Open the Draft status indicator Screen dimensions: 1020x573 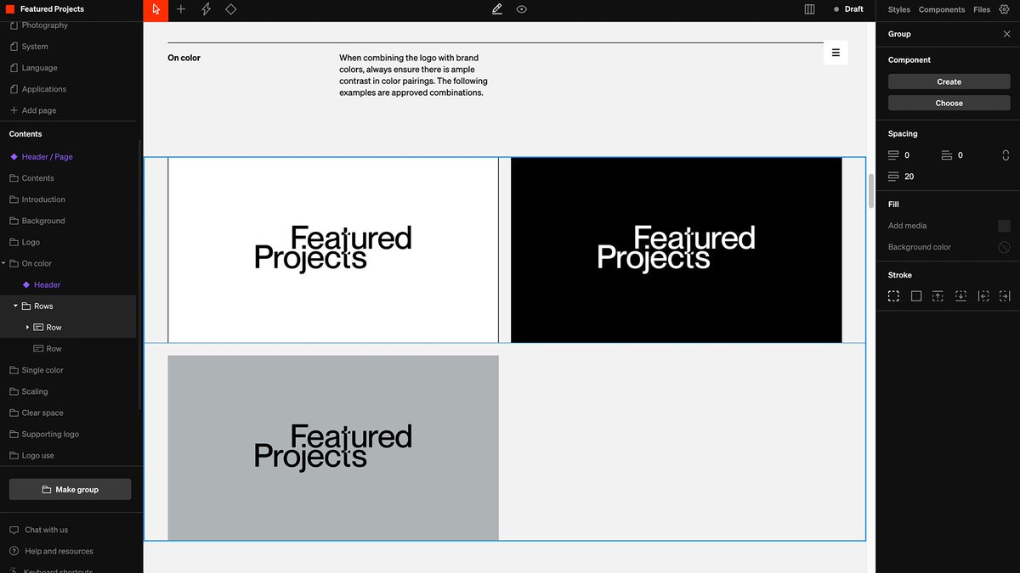click(848, 9)
